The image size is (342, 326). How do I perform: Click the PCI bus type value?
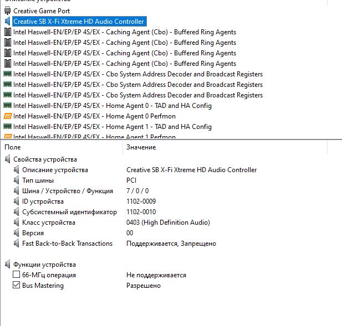tap(131, 180)
